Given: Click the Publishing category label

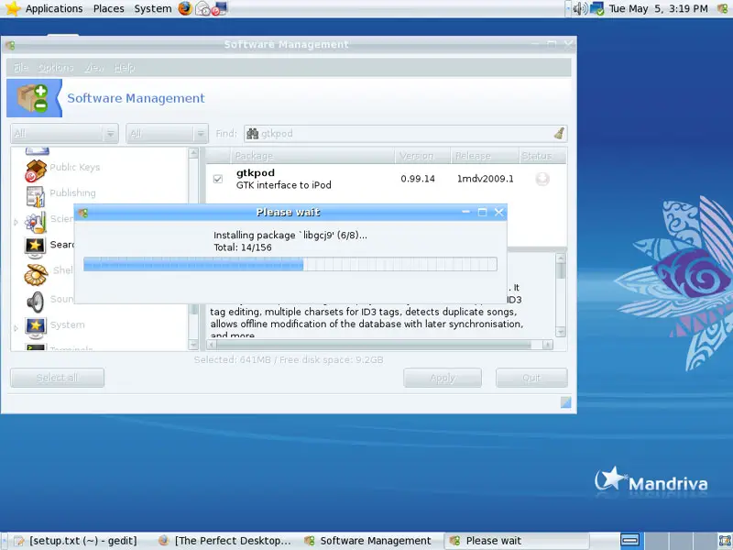Looking at the screenshot, I should 72,192.
